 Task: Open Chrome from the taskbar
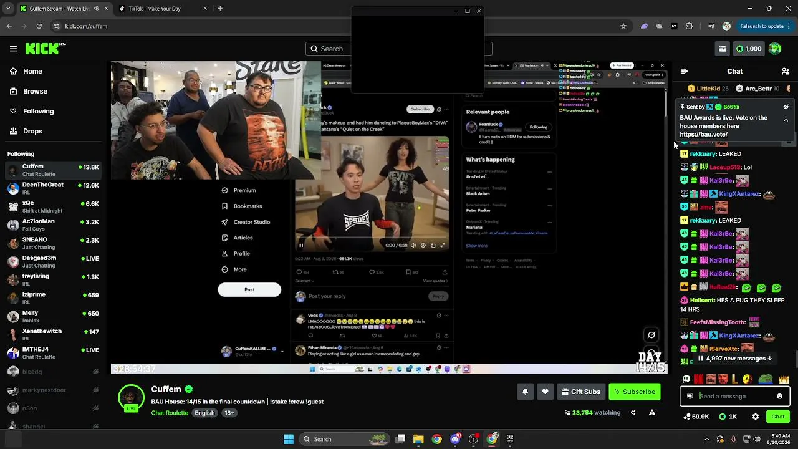[x=436, y=439]
